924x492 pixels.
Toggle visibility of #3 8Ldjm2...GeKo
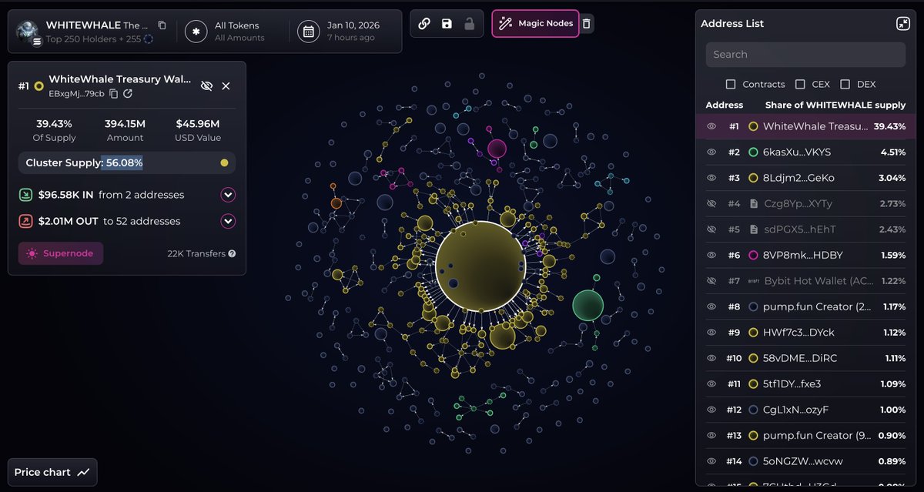click(711, 178)
